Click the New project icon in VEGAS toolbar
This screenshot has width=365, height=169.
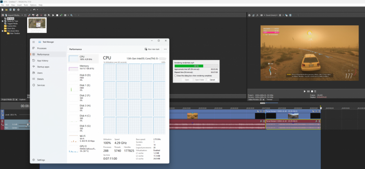[2, 10]
